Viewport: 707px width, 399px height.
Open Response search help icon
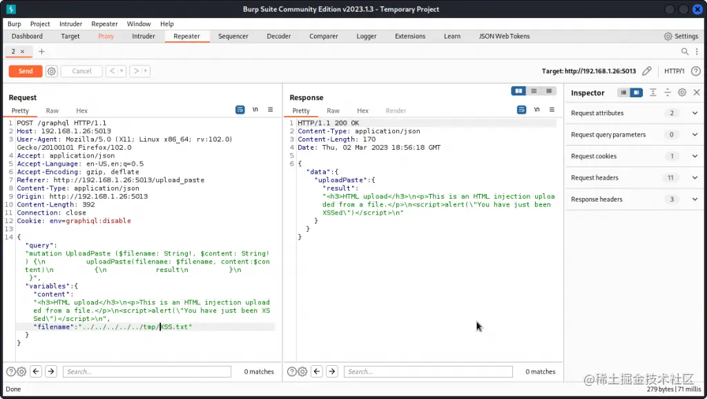(x=292, y=371)
